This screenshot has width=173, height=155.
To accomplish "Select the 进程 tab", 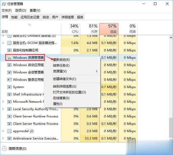I will tap(5, 17).
